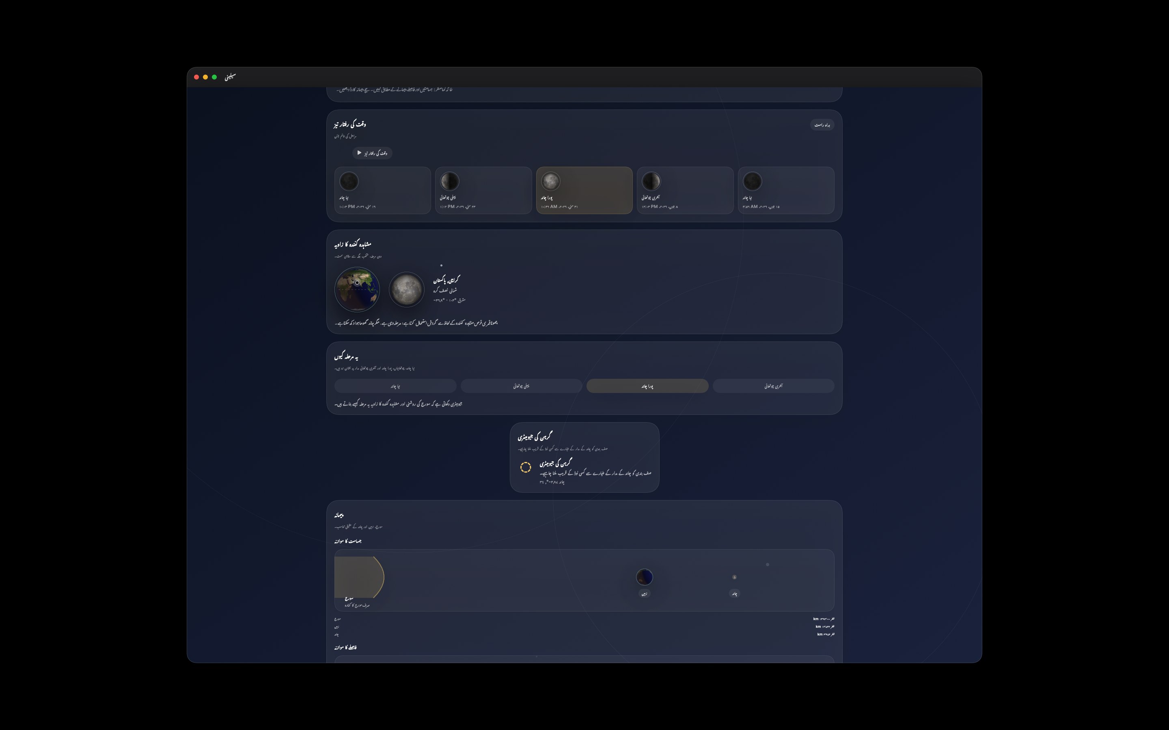Select the new moon icon on the ۱۵ جون card
The image size is (1169, 730).
pyautogui.click(x=752, y=182)
